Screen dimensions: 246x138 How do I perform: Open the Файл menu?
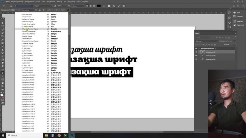pyautogui.click(x=8, y=2)
